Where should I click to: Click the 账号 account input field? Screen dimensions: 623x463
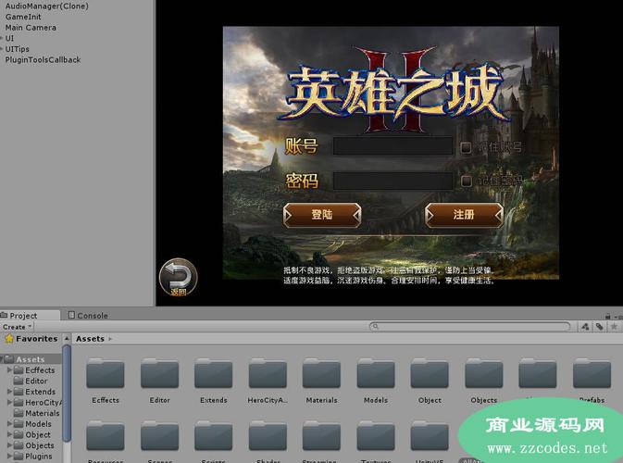point(392,146)
